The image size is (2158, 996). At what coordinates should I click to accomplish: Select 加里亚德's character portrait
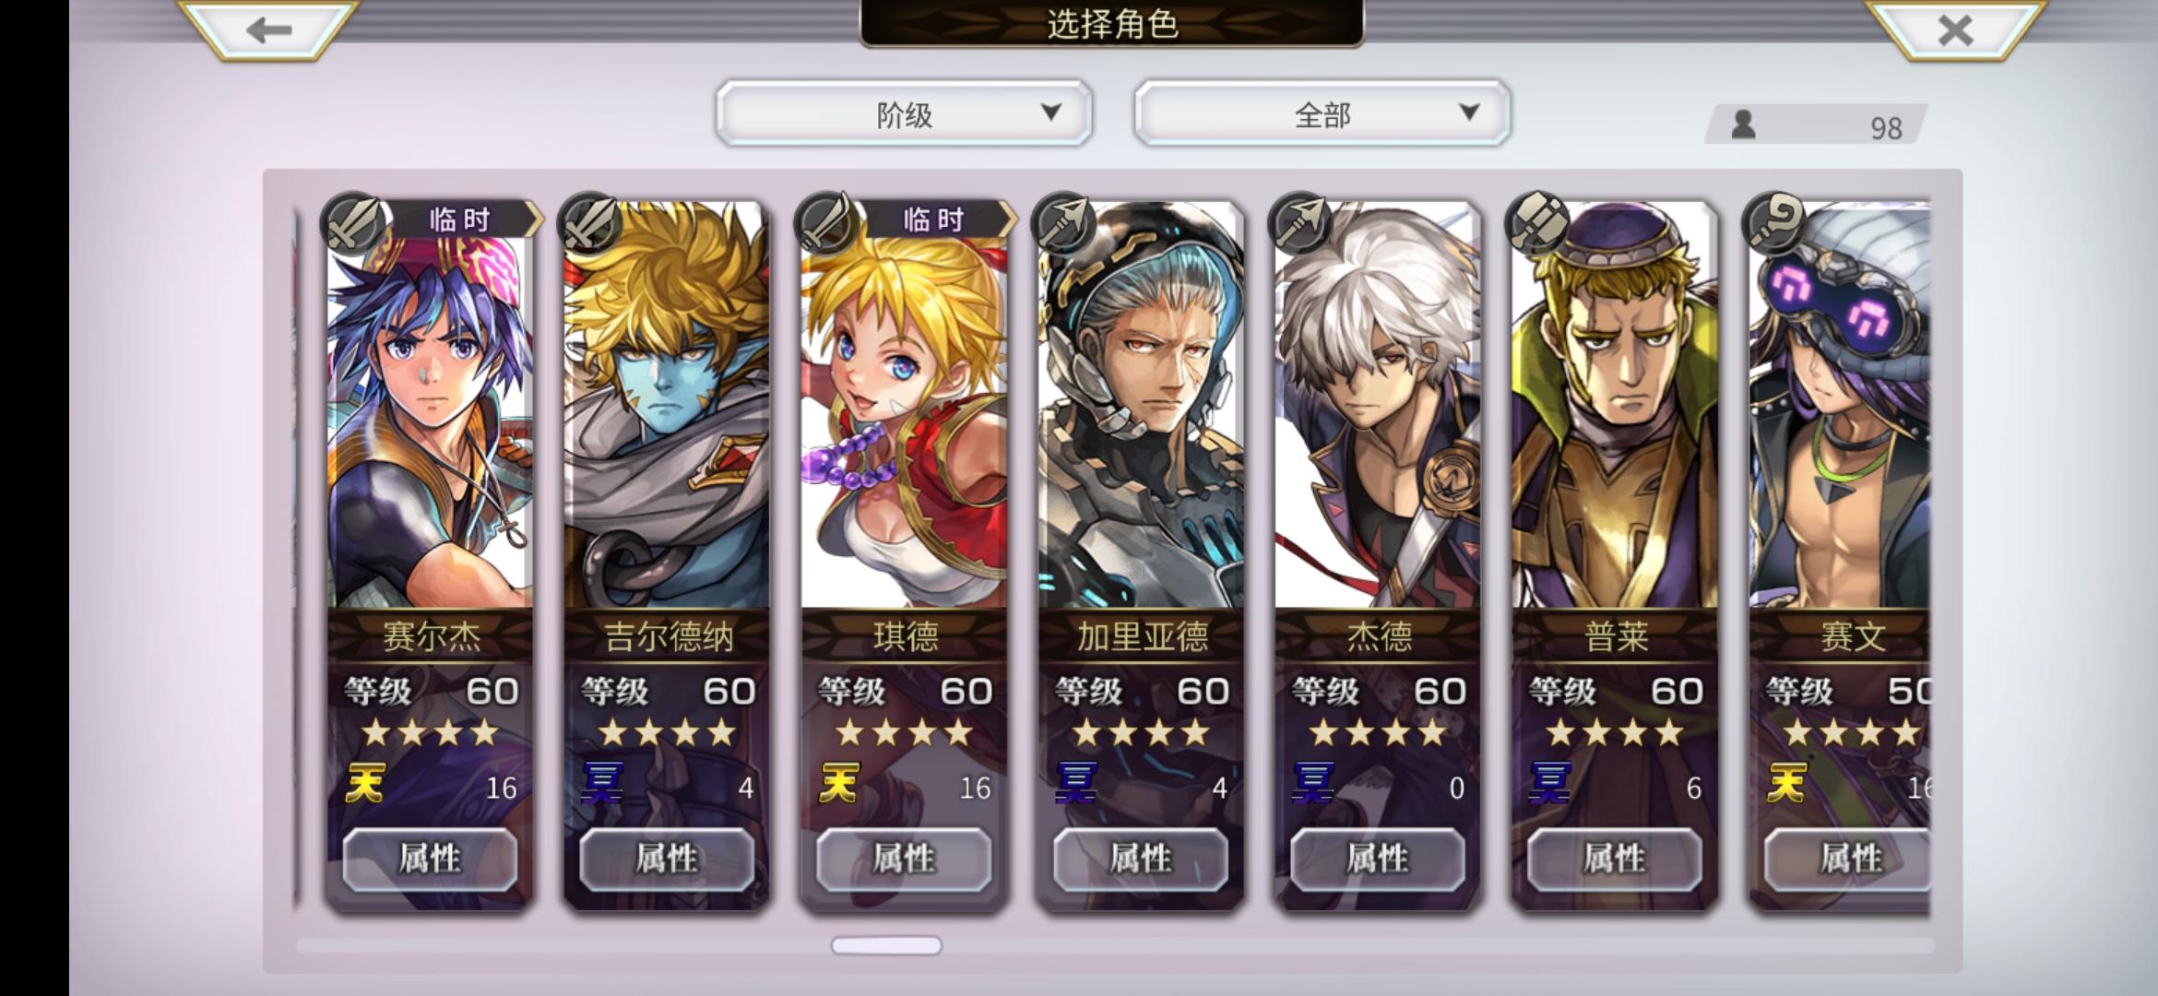pyautogui.click(x=1141, y=406)
